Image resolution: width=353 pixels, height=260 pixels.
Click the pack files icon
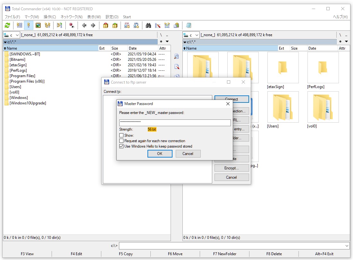pos(105,25)
